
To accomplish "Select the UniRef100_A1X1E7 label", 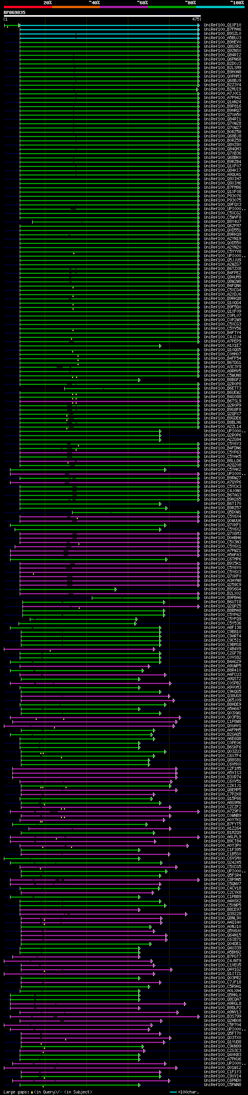I will pos(222,346).
